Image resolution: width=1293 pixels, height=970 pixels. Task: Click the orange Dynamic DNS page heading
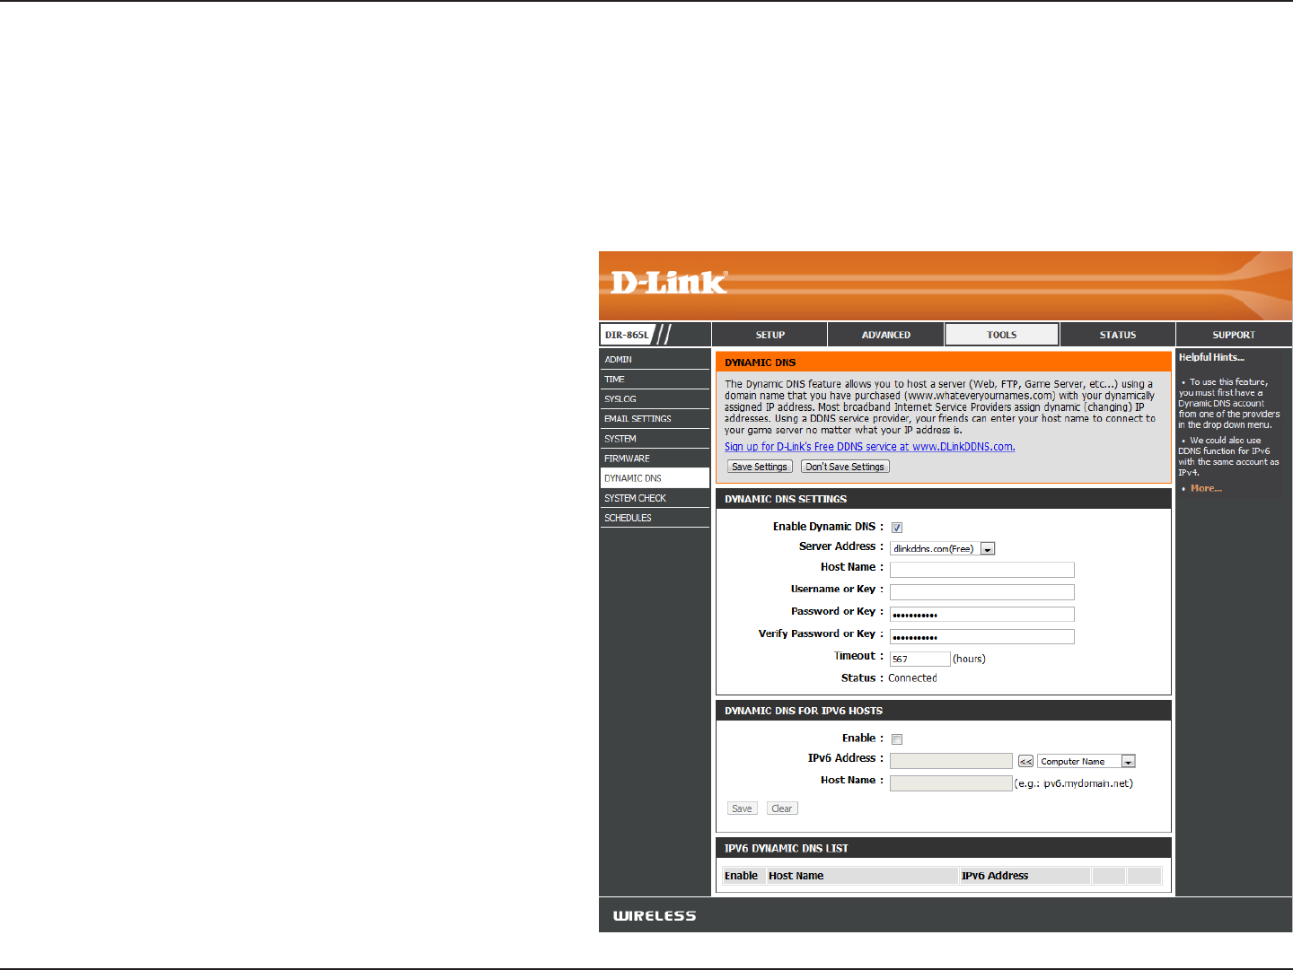944,363
